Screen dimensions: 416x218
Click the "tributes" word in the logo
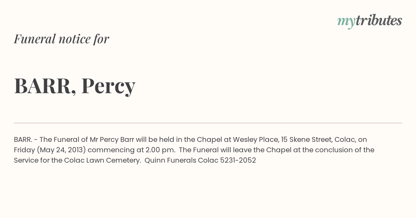point(379,20)
